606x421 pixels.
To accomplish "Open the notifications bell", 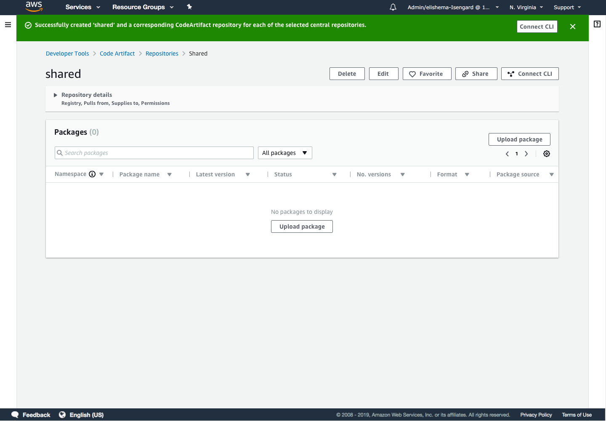I will pyautogui.click(x=393, y=7).
